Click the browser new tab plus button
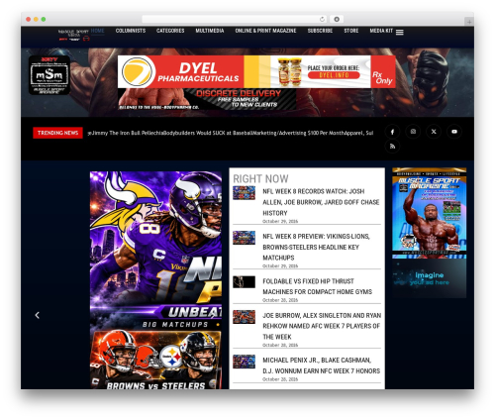Viewport: 495px width, 419px height. point(469,22)
